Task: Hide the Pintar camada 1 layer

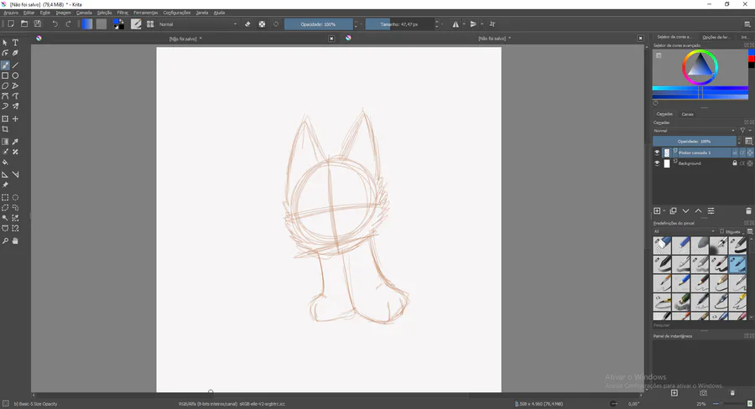Action: click(657, 153)
